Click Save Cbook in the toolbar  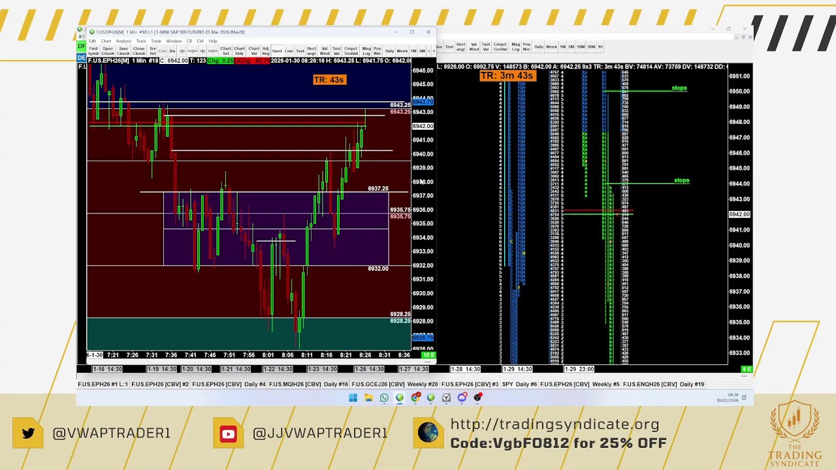[123, 50]
